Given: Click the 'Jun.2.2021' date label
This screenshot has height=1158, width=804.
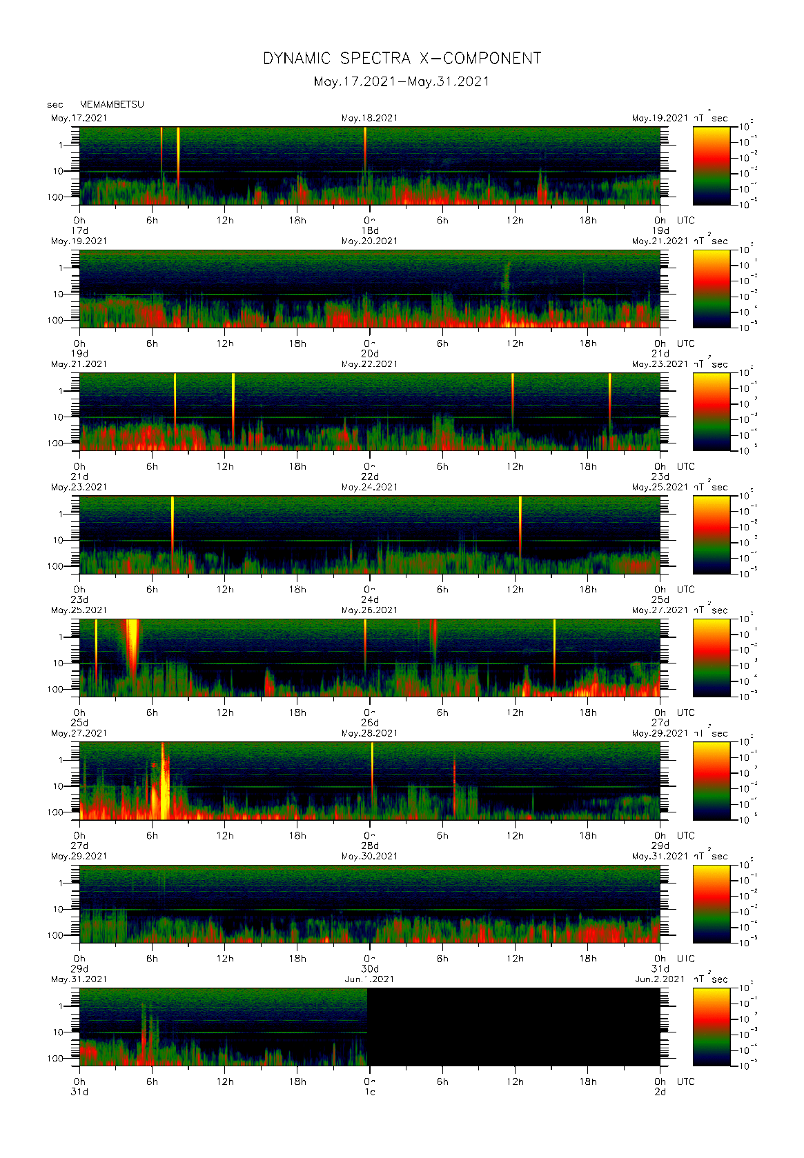Looking at the screenshot, I should 660,979.
